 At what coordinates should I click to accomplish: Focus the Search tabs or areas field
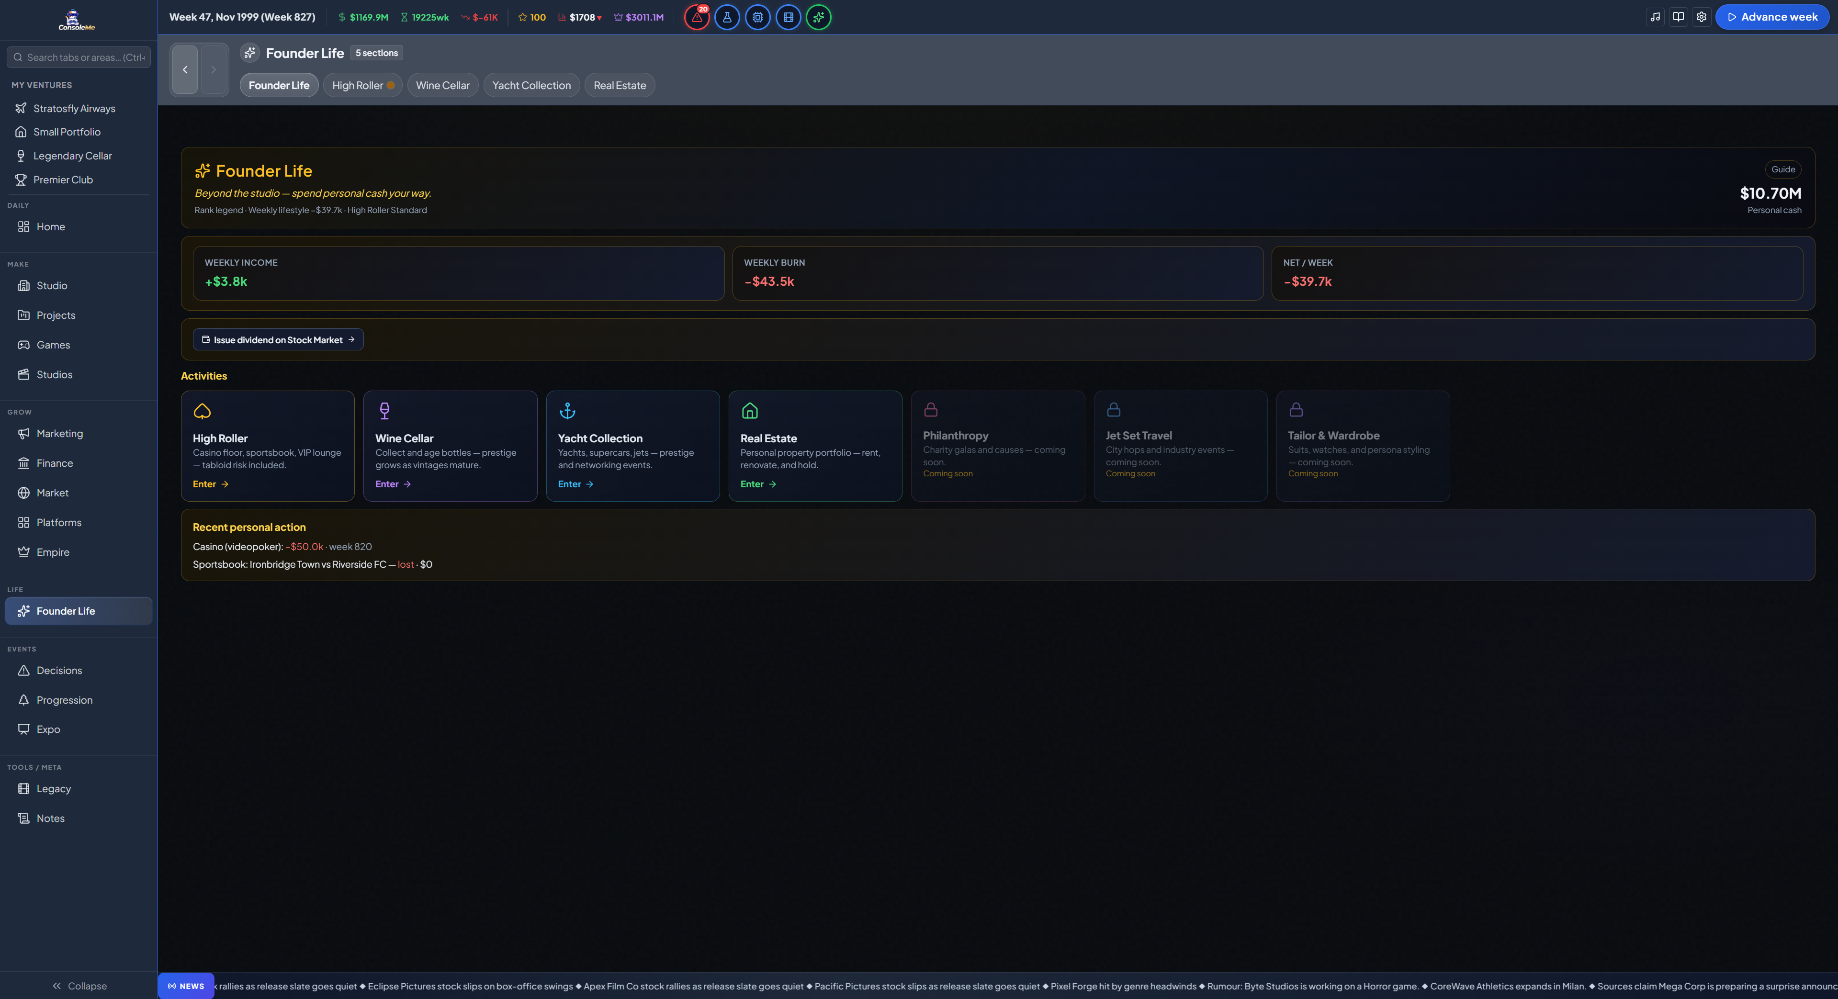tap(79, 57)
